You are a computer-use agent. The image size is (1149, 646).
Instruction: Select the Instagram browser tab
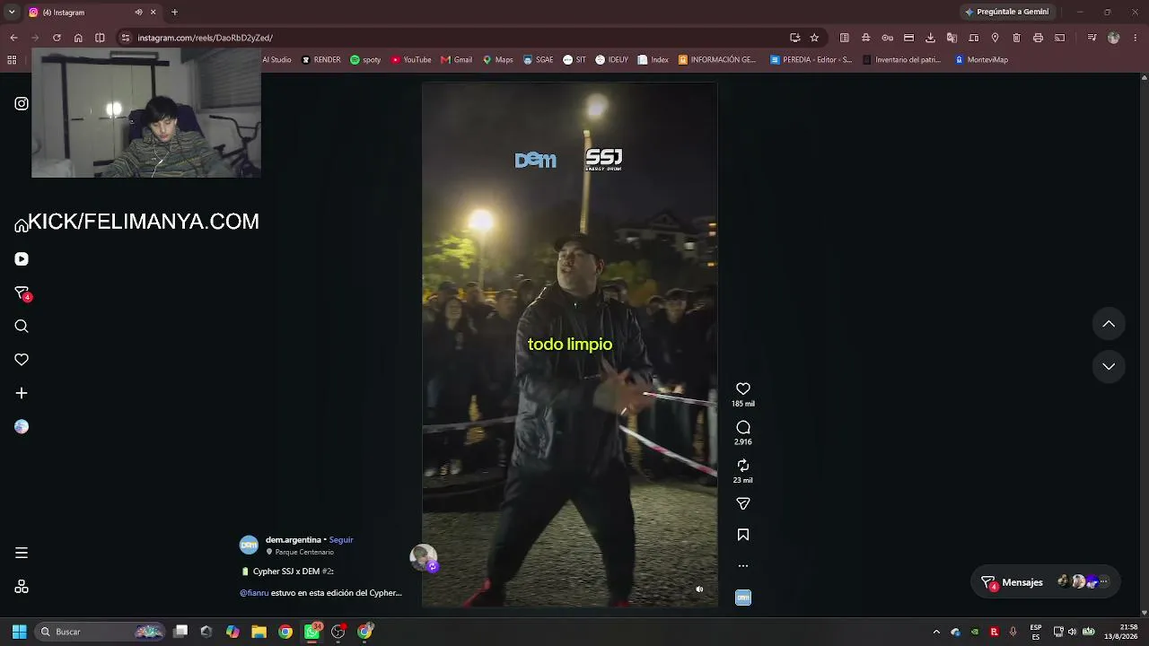(92, 13)
